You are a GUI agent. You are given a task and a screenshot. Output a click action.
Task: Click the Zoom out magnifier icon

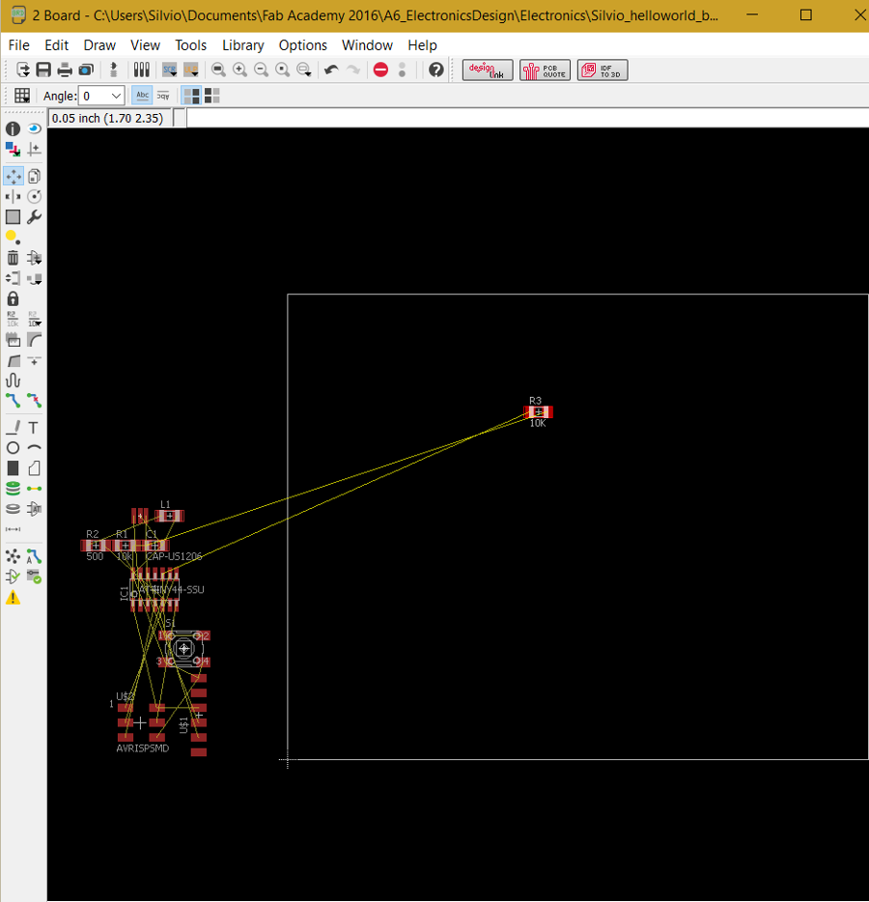[261, 70]
